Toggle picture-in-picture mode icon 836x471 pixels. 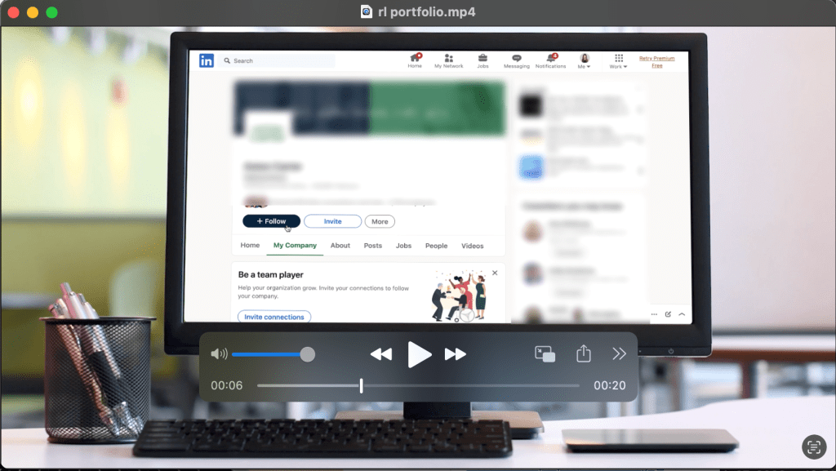click(545, 354)
